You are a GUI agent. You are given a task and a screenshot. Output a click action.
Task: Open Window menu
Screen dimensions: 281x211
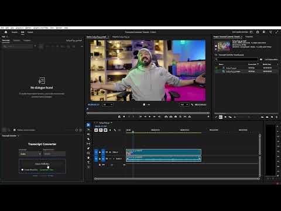pos(59,28)
